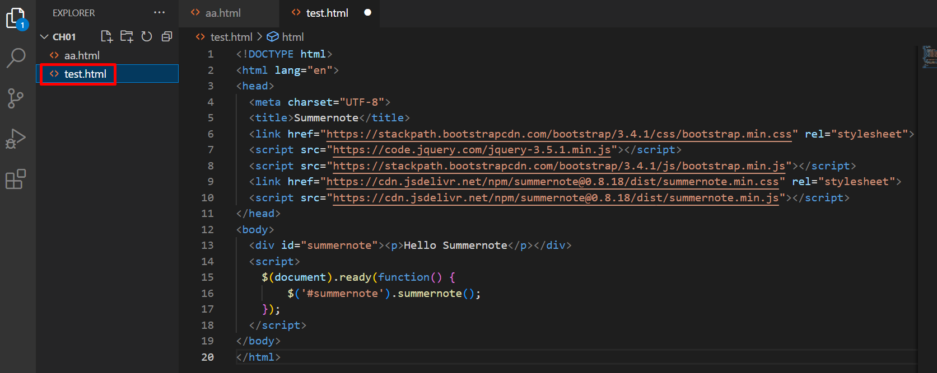Open the Extensions view icon
Viewport: 937px width, 373px height.
[16, 179]
